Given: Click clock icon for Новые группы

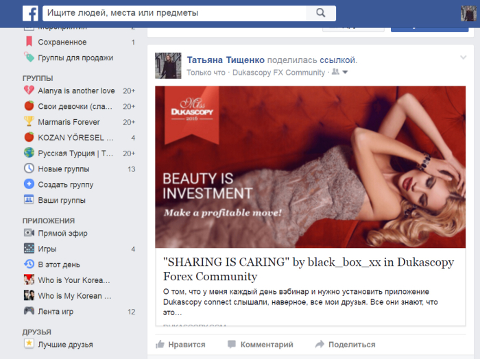Looking at the screenshot, I should pos(29,168).
